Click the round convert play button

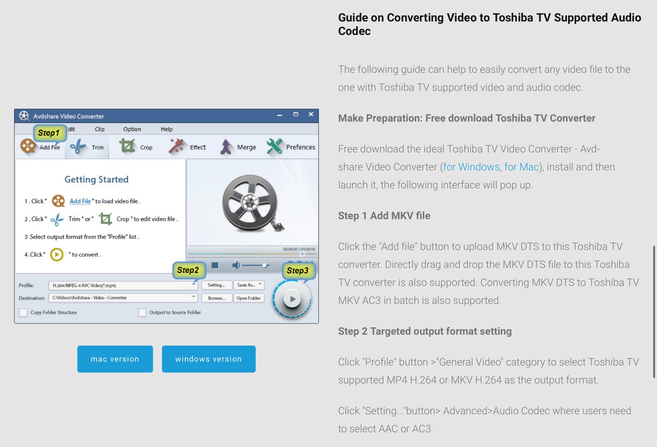[292, 299]
